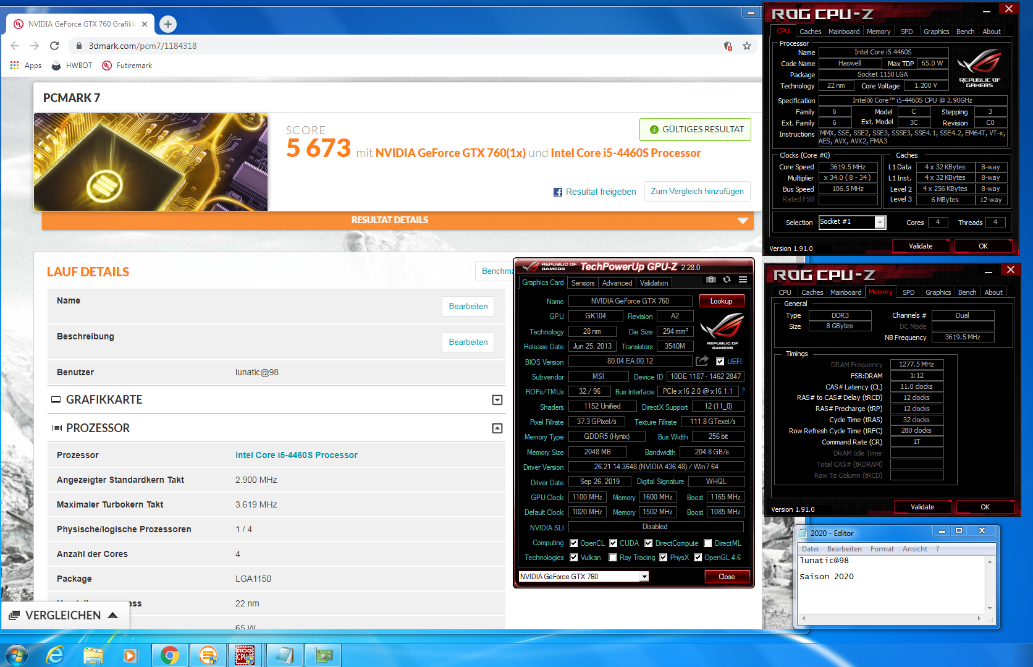Click Bearbeiten next to Name
Screen dimensions: 1033x667
[468, 306]
